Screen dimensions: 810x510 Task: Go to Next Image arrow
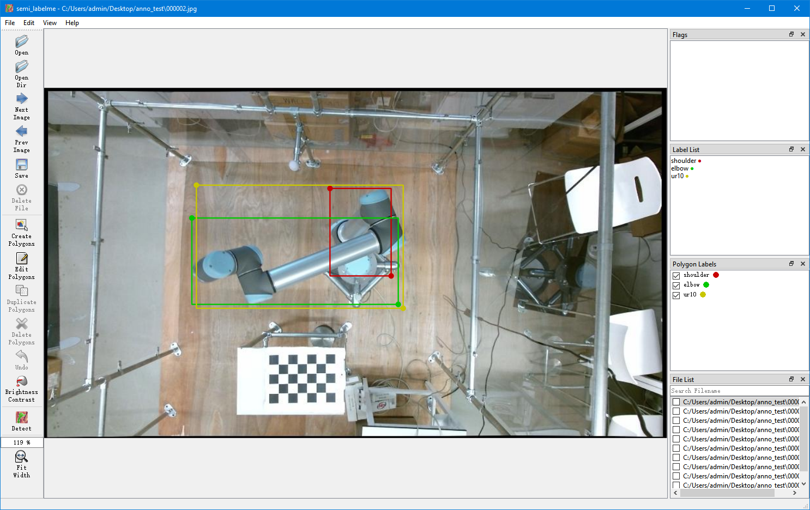click(x=22, y=99)
